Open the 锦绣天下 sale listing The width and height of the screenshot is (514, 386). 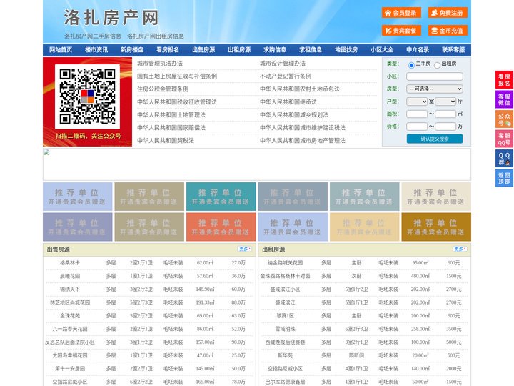(70, 289)
